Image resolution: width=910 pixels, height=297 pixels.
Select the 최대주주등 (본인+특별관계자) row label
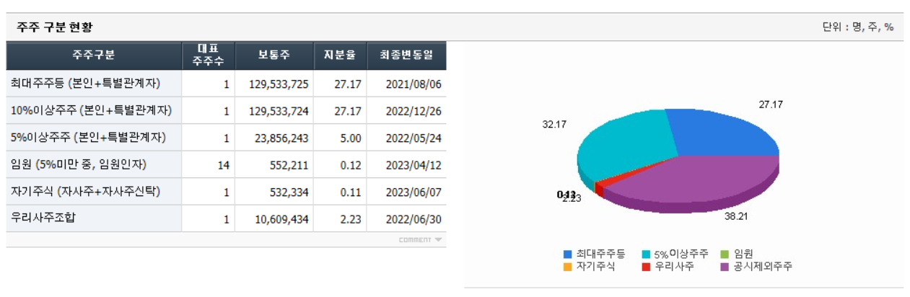point(86,84)
